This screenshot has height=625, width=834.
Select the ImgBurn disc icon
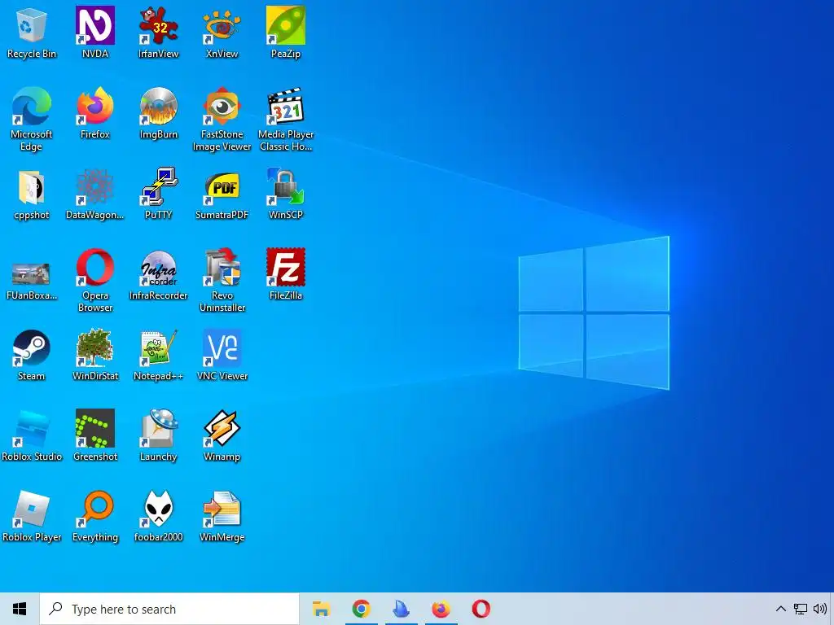pos(159,114)
